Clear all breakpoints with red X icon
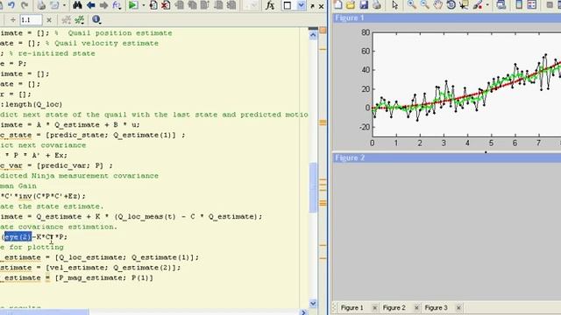 (166, 5)
